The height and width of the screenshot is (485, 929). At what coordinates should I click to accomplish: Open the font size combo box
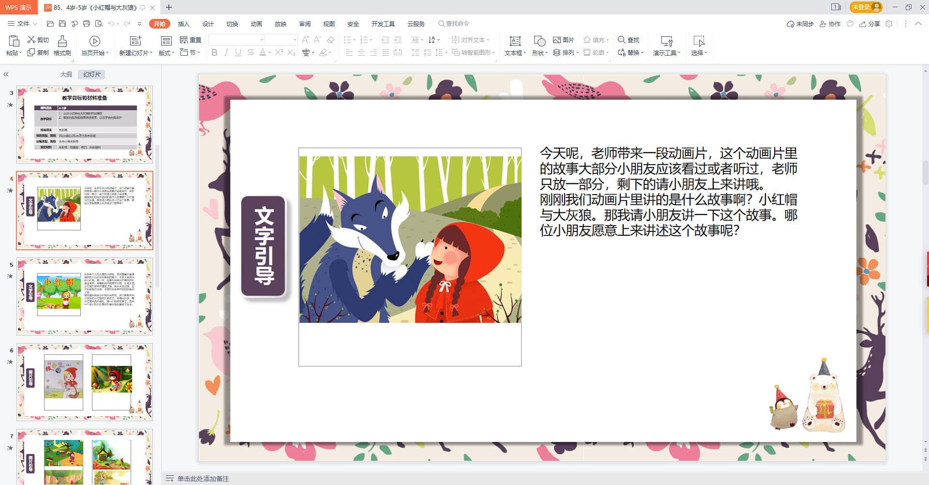click(x=281, y=40)
